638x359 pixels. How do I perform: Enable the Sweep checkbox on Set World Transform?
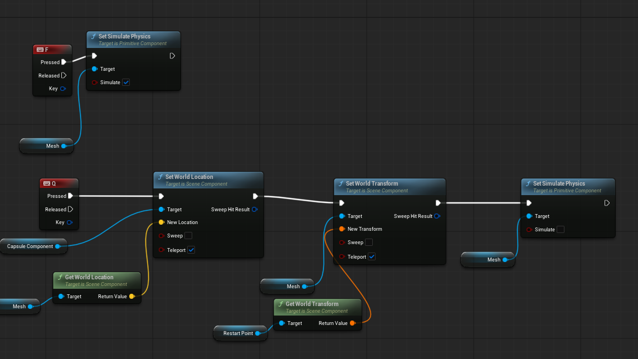(369, 242)
